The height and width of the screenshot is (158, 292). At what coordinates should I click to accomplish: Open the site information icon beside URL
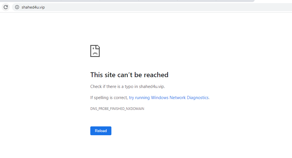[x=17, y=7]
